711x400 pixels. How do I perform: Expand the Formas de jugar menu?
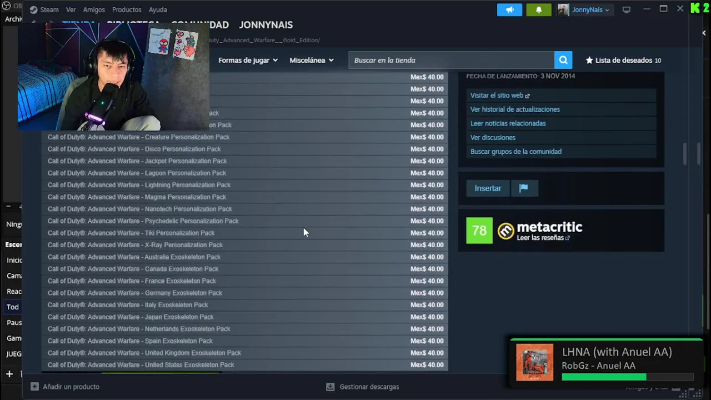click(248, 60)
